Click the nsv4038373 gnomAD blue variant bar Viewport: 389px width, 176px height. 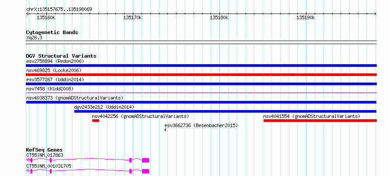coord(201,102)
